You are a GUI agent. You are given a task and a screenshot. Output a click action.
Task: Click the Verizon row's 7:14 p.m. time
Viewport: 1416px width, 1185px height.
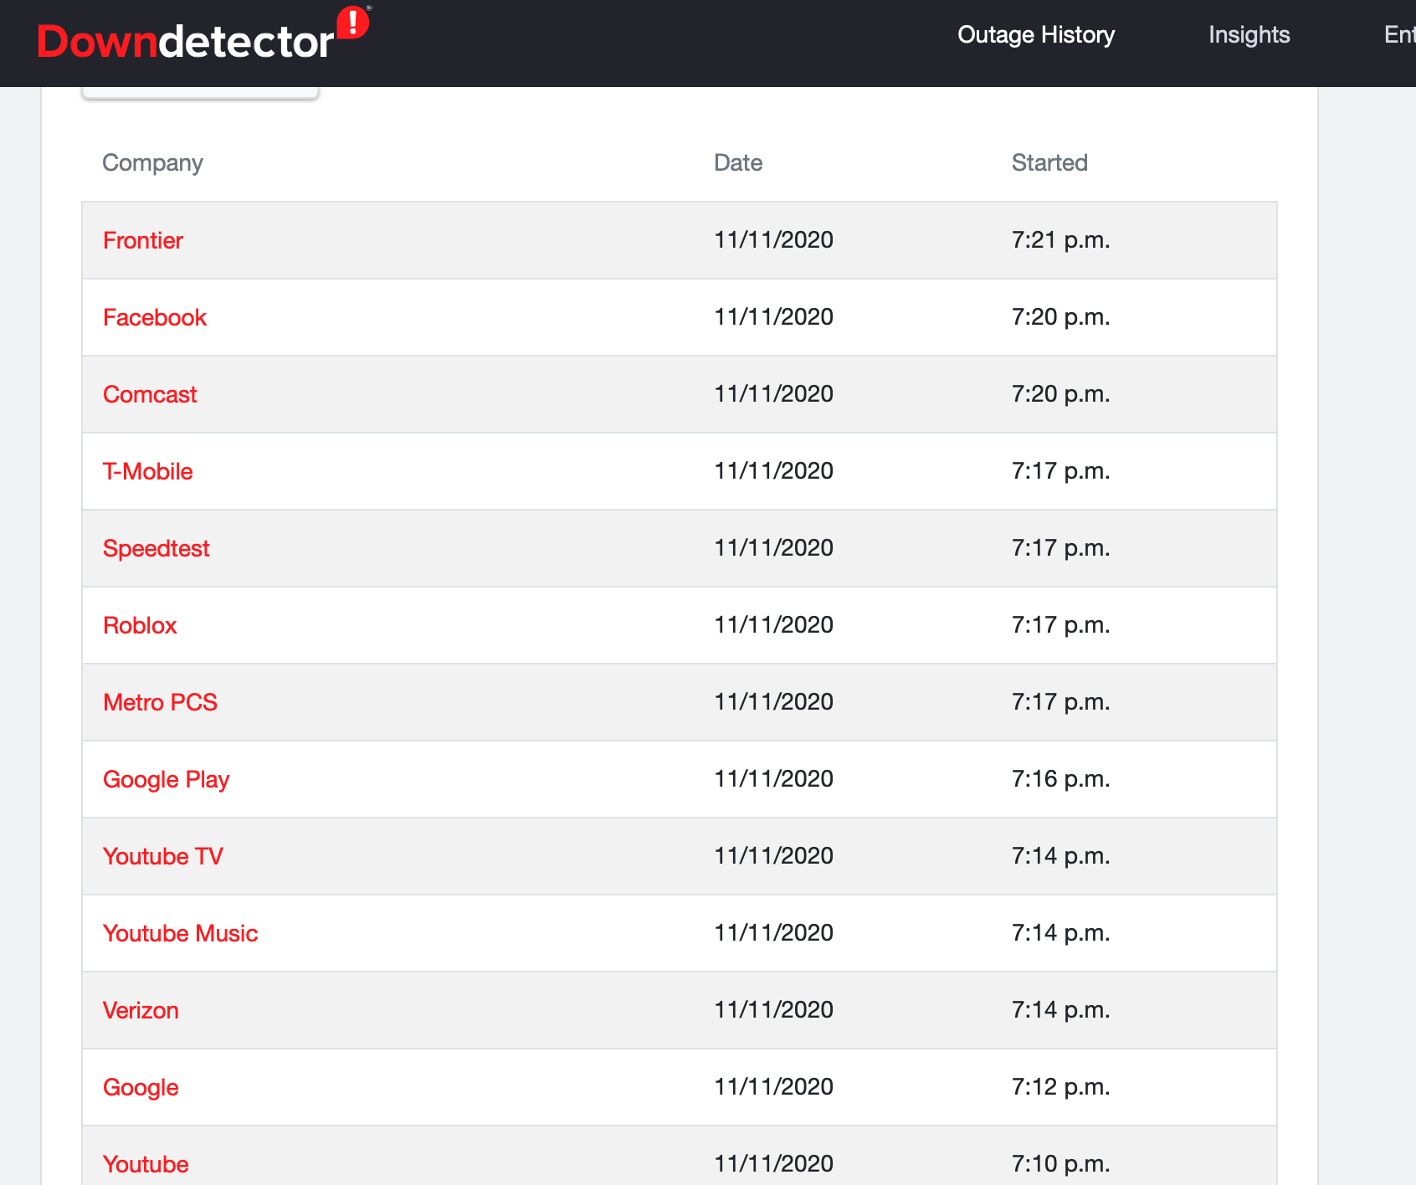tap(1060, 1010)
